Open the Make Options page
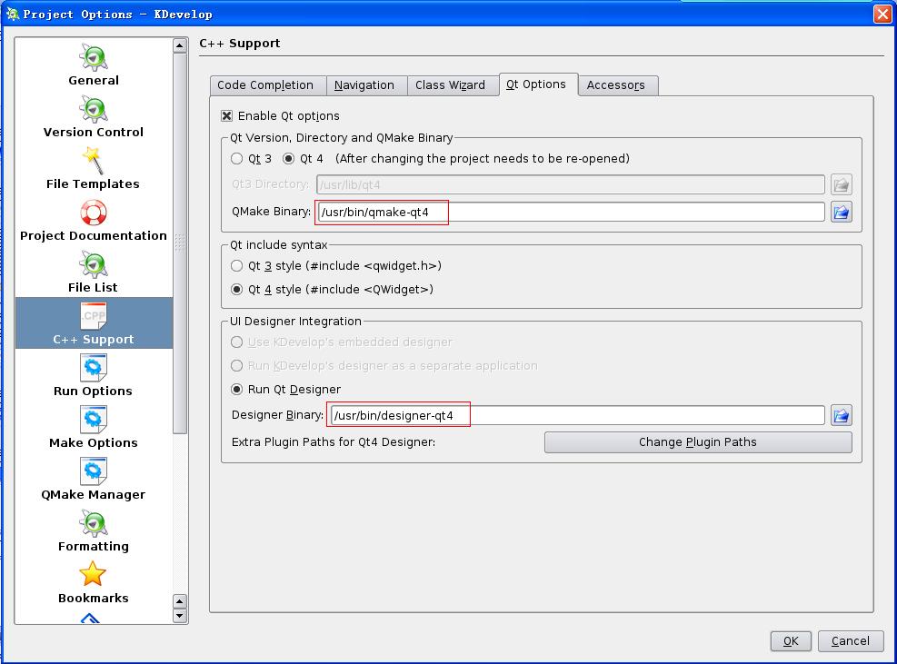This screenshot has width=897, height=664. 94,427
